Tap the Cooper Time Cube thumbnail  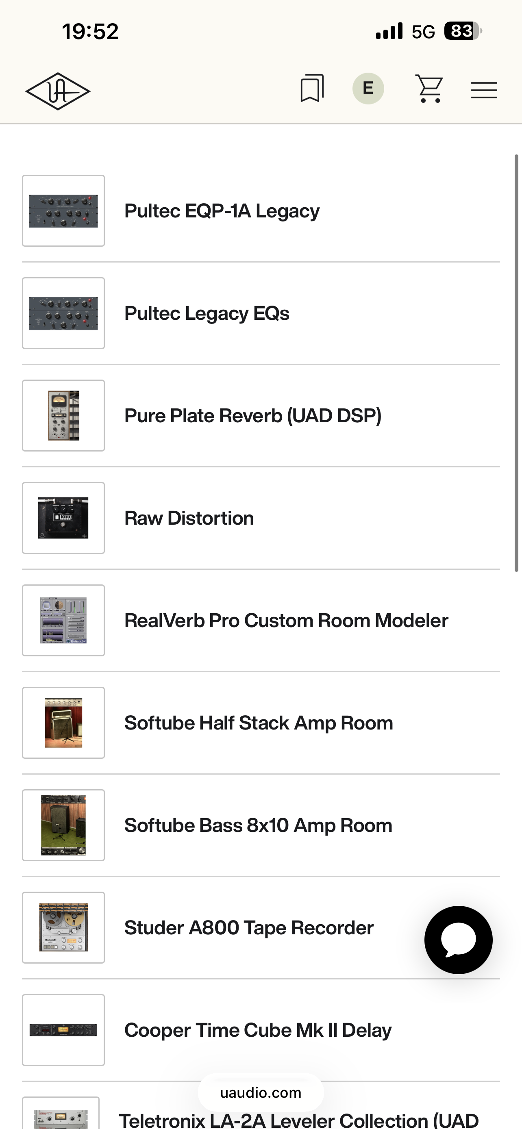63,1030
